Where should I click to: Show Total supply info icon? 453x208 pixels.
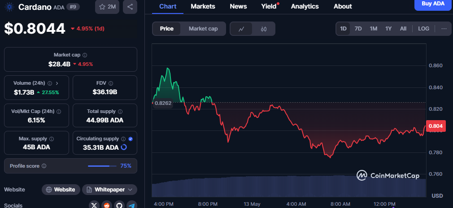(120, 112)
